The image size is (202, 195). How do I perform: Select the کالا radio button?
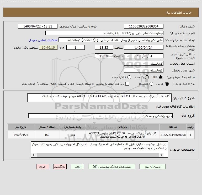point(161,77)
